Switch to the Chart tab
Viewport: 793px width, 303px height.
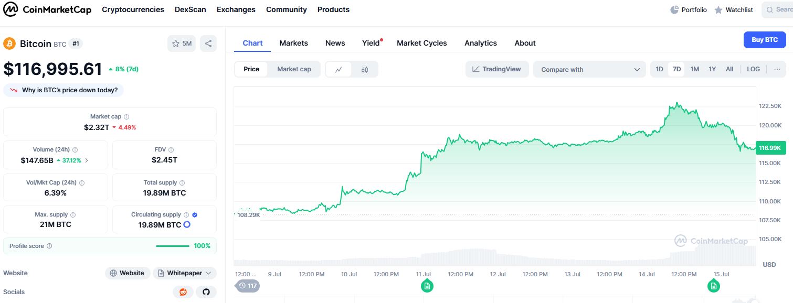(x=252, y=43)
